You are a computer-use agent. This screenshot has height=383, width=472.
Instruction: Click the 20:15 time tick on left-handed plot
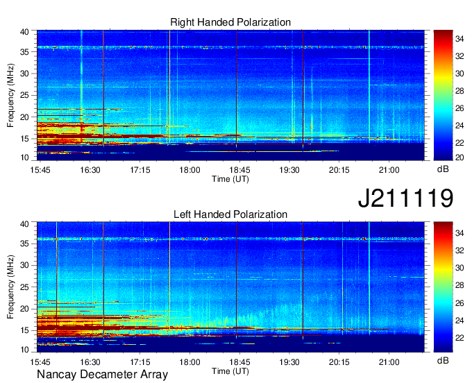point(339,362)
